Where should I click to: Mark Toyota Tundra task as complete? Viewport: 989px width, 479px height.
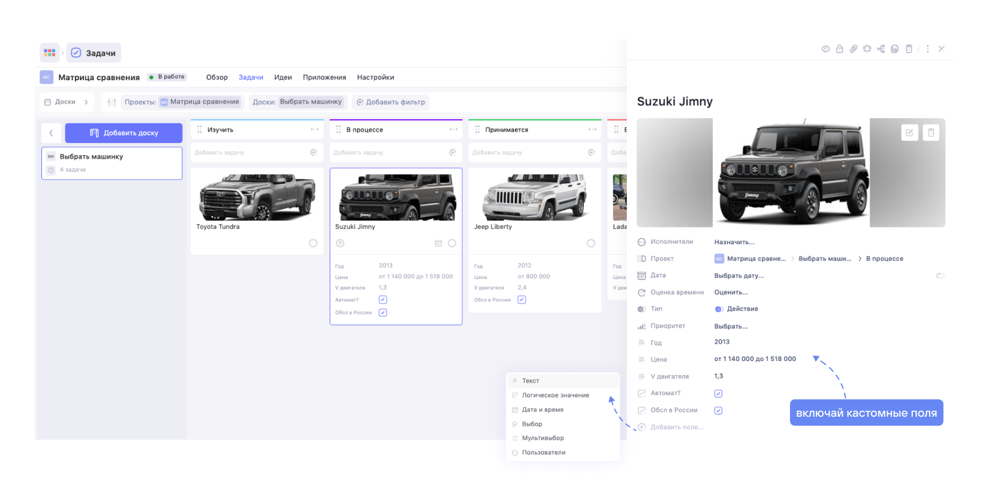(x=313, y=243)
